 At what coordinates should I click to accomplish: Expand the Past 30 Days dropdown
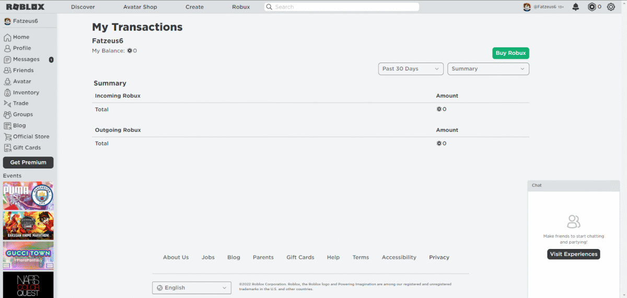point(411,69)
